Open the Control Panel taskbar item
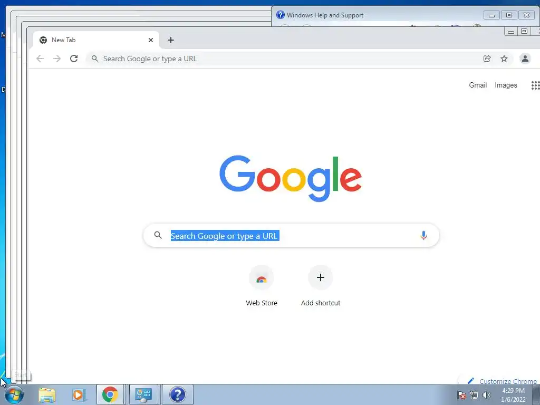This screenshot has width=540, height=405. pyautogui.click(x=143, y=394)
